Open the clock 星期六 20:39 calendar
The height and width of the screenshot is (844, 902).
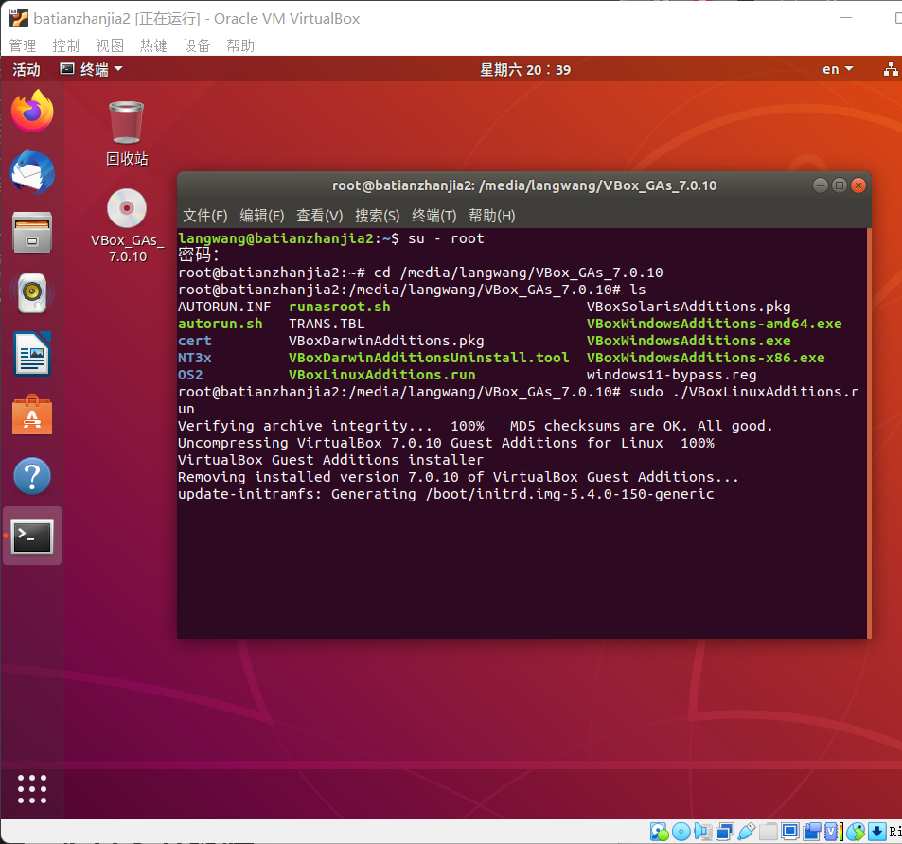pyautogui.click(x=525, y=70)
